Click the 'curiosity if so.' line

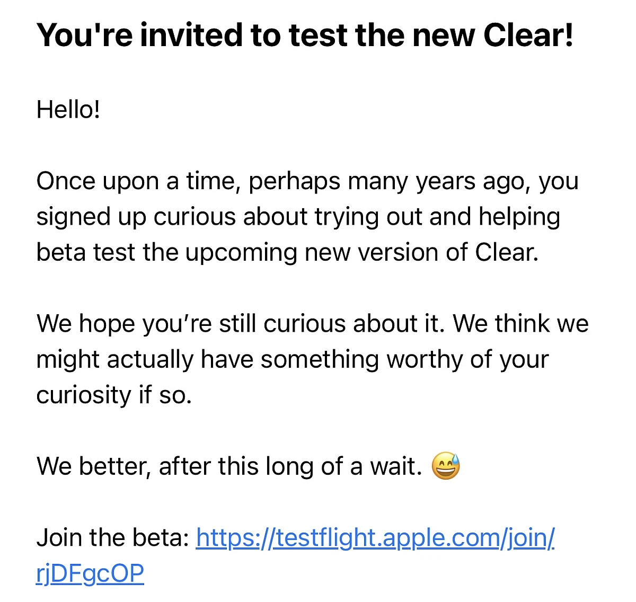[x=114, y=395]
